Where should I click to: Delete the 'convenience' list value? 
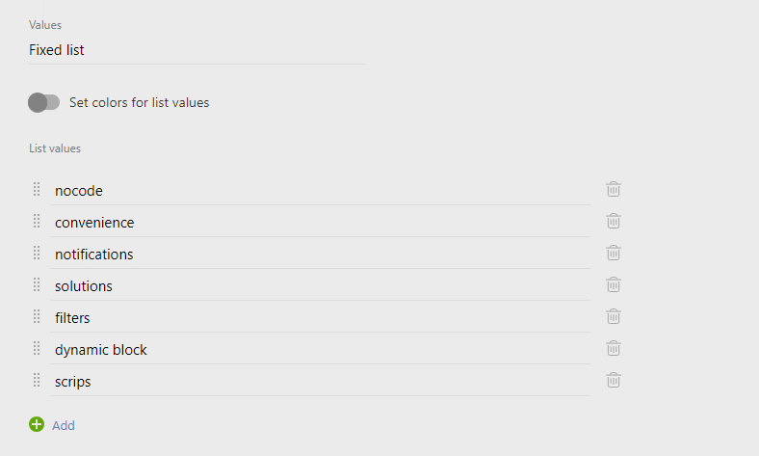coord(614,221)
